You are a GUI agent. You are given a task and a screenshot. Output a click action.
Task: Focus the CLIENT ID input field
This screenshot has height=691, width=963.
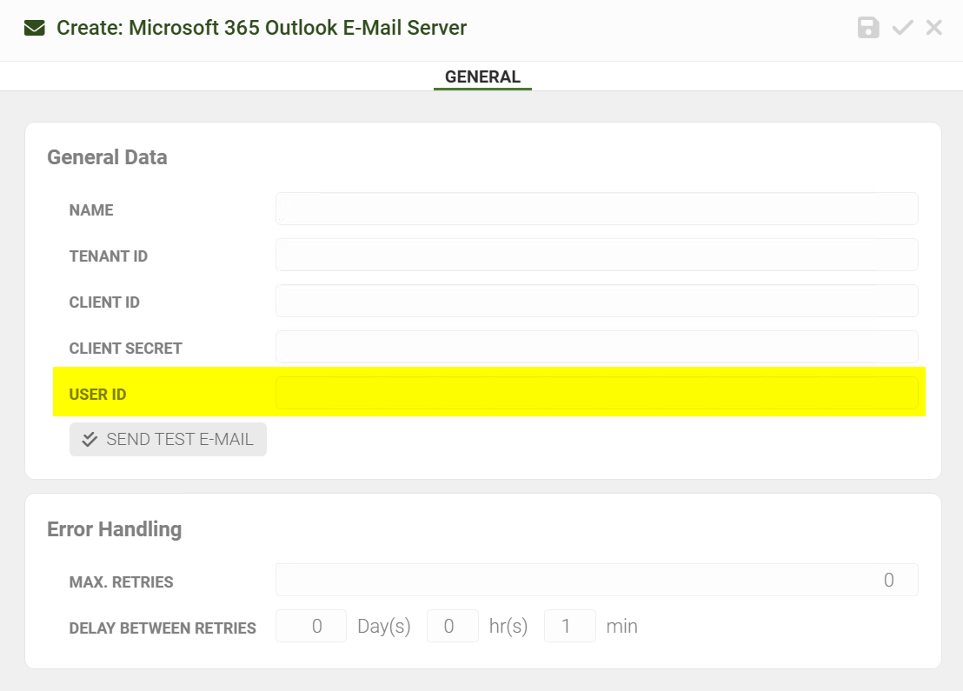tap(597, 301)
